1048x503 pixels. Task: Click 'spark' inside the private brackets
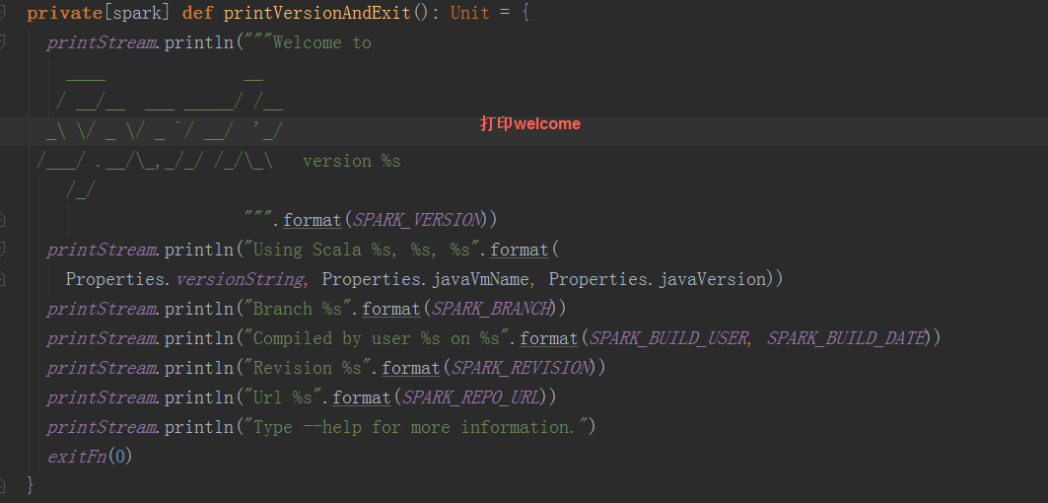[138, 14]
